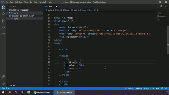Change indentation via Spaces: 4
The image size is (169, 95).
click(139, 88)
